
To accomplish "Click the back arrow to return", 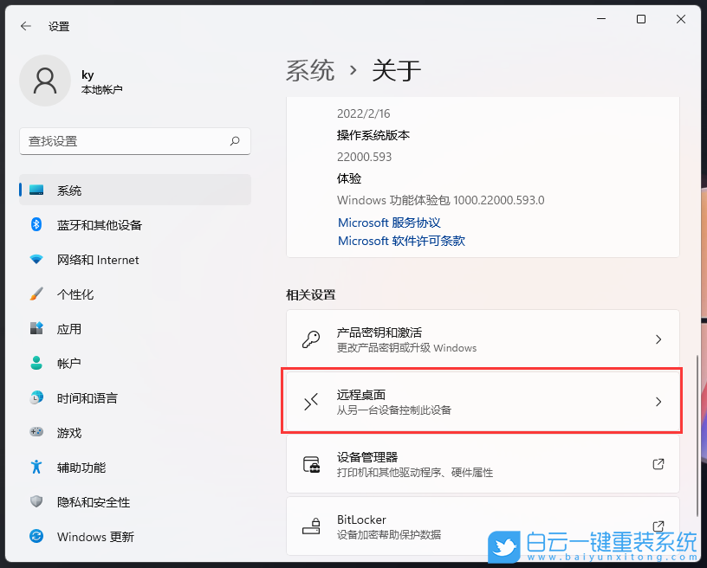I will tap(24, 26).
